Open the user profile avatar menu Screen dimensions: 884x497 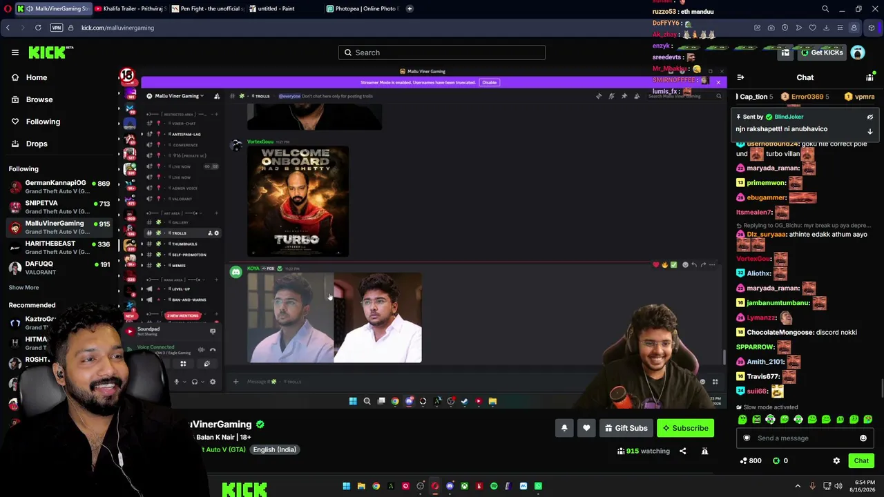coord(858,52)
